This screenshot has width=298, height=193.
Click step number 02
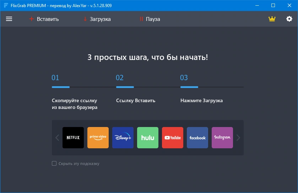120,78
